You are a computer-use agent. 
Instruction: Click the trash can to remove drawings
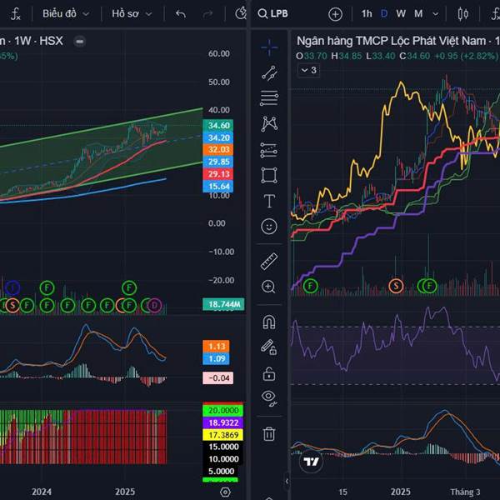tap(269, 433)
